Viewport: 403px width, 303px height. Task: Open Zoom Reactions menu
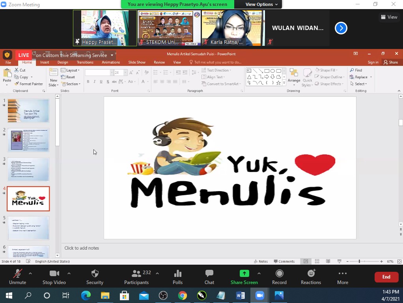(x=311, y=277)
